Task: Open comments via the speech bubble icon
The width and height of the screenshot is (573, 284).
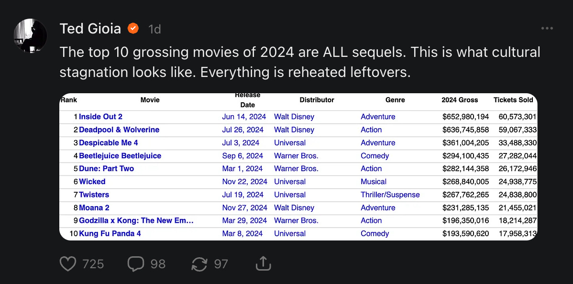Action: pos(135,264)
